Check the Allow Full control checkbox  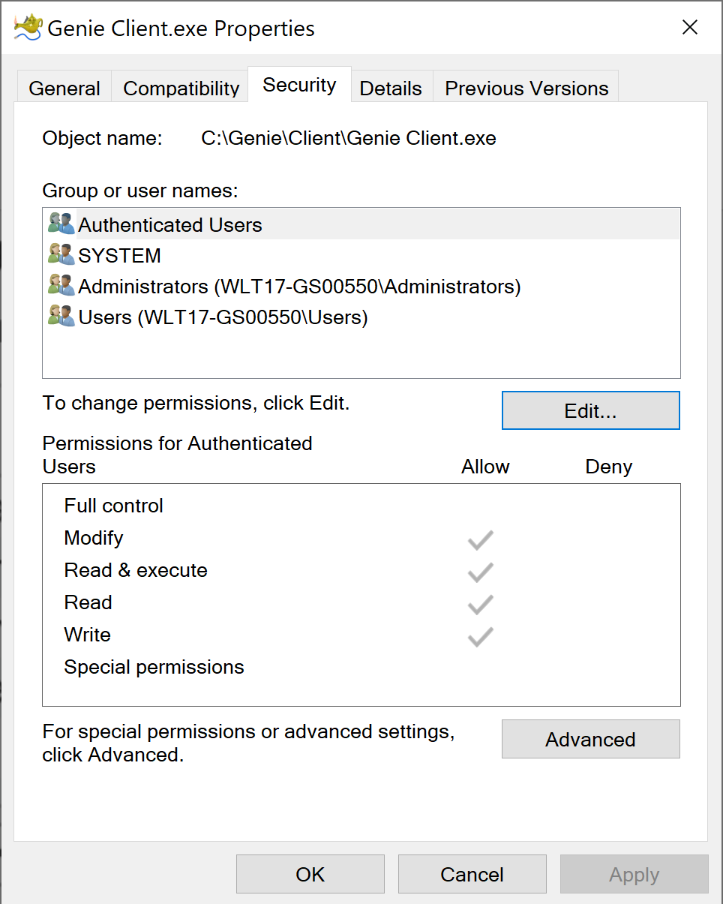pyautogui.click(x=479, y=506)
